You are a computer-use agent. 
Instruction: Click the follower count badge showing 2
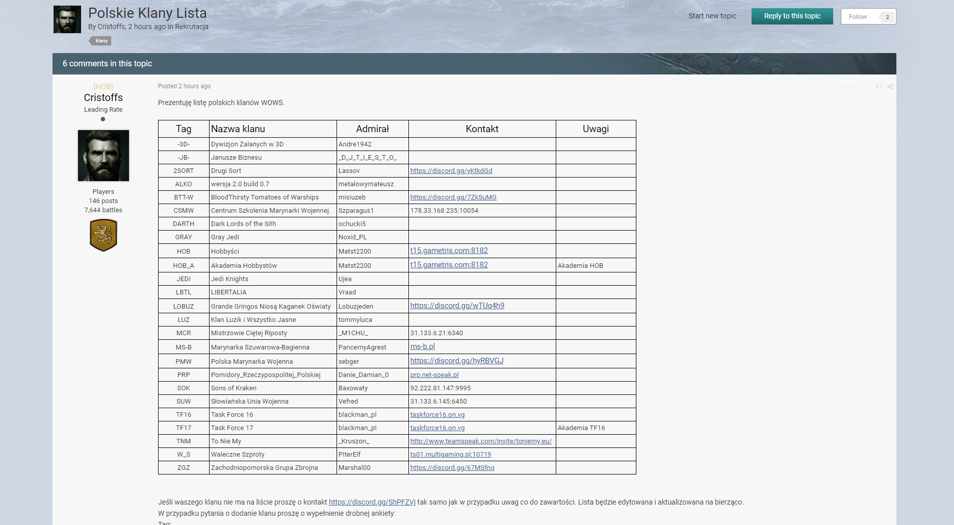[x=887, y=17]
